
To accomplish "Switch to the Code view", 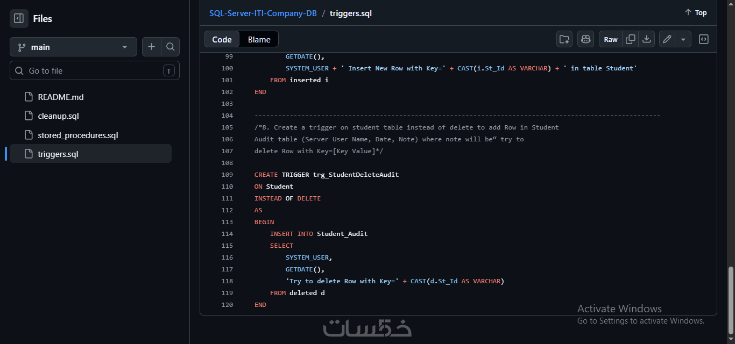I will (x=222, y=39).
